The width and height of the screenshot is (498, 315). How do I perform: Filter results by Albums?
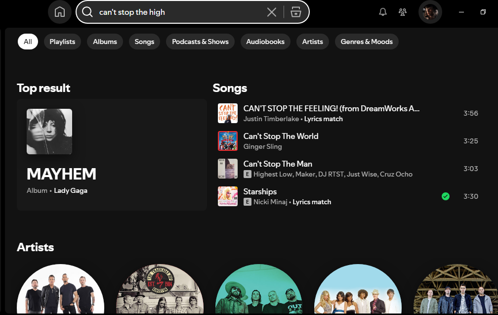pyautogui.click(x=105, y=42)
